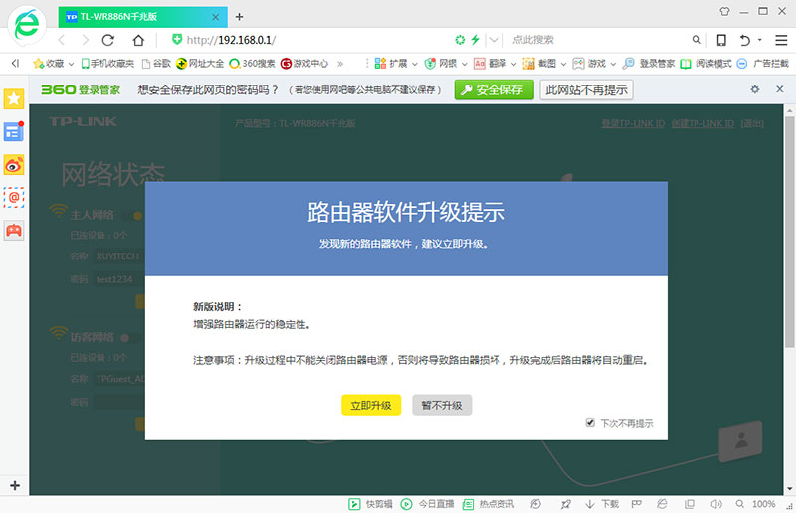Expand the 翻译 translate dropdown
Image resolution: width=796 pixels, height=513 pixels.
click(x=513, y=64)
